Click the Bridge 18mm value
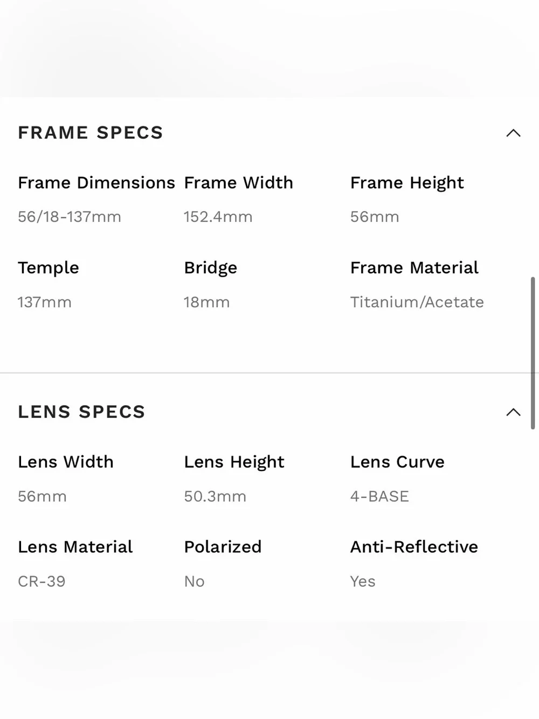539x719 pixels. coord(207,302)
